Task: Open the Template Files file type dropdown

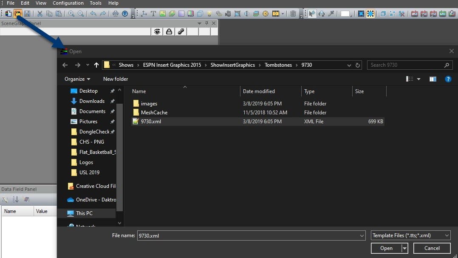Action: [447, 235]
